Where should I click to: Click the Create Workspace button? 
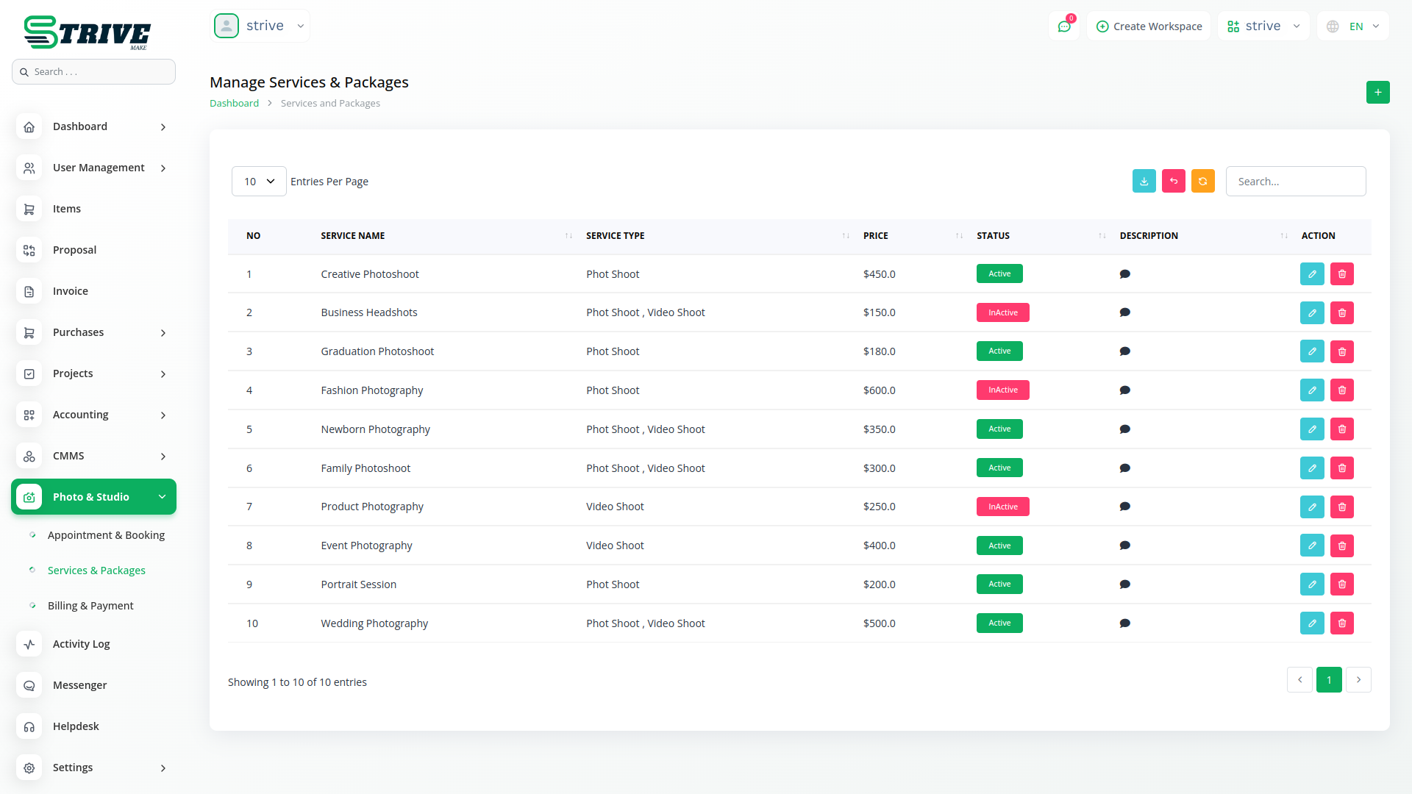[x=1149, y=26]
